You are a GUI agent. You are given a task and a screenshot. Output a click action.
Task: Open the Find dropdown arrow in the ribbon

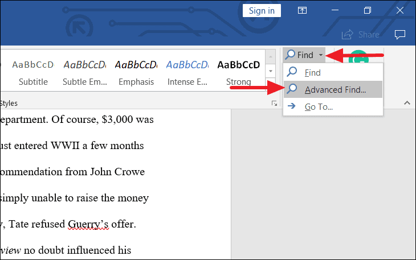click(x=321, y=55)
